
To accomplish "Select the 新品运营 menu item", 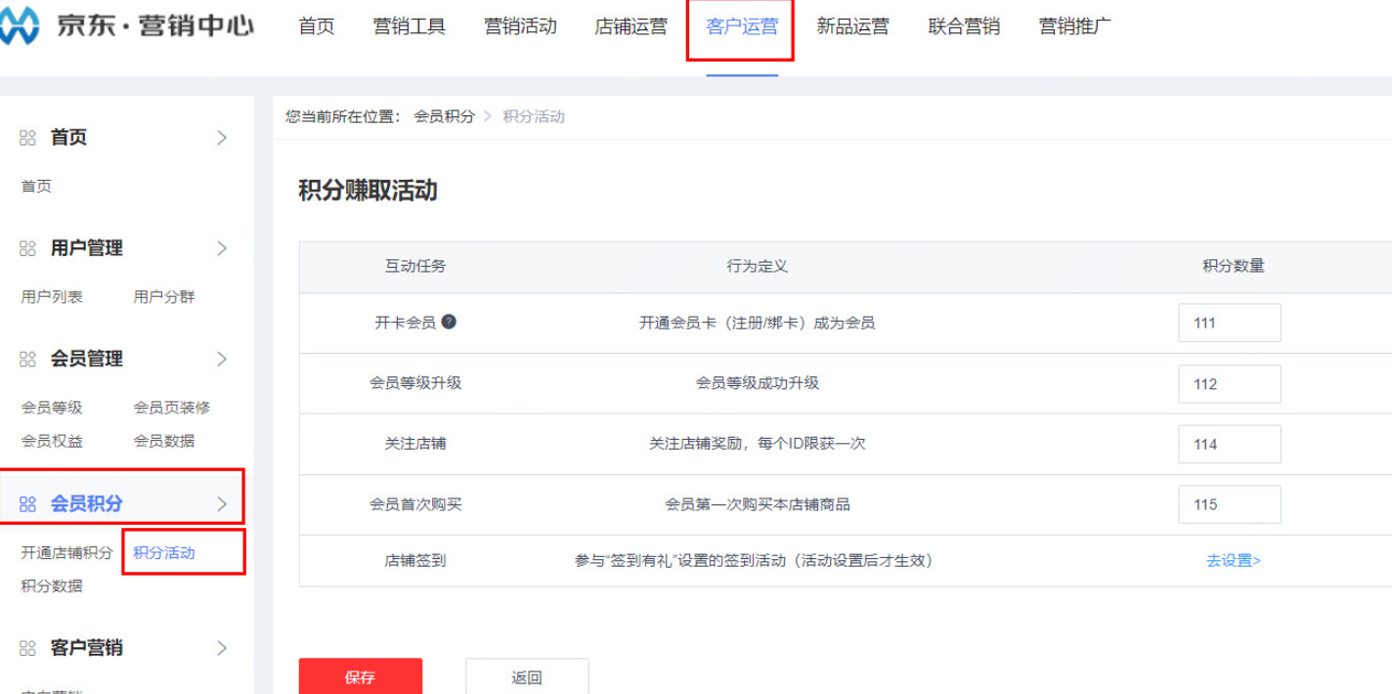I will (x=851, y=26).
